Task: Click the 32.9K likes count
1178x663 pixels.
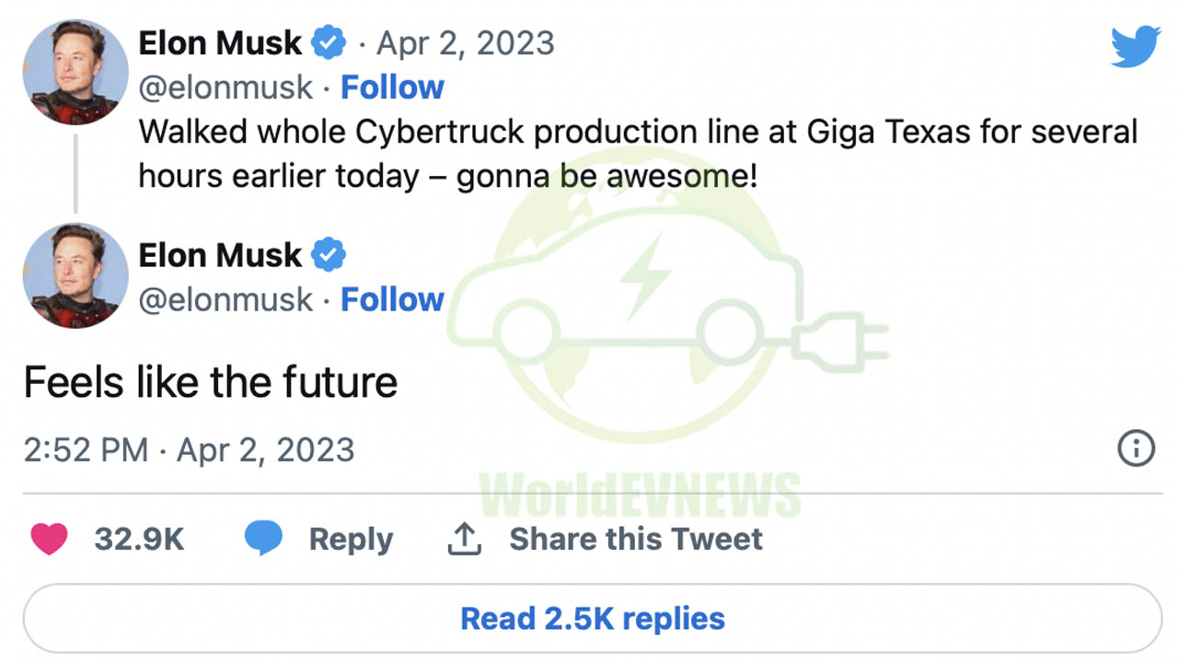Action: tap(139, 539)
